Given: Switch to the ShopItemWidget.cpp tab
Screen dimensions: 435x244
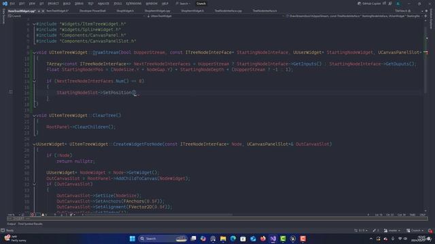Looking at the screenshot, I should click(157, 11).
